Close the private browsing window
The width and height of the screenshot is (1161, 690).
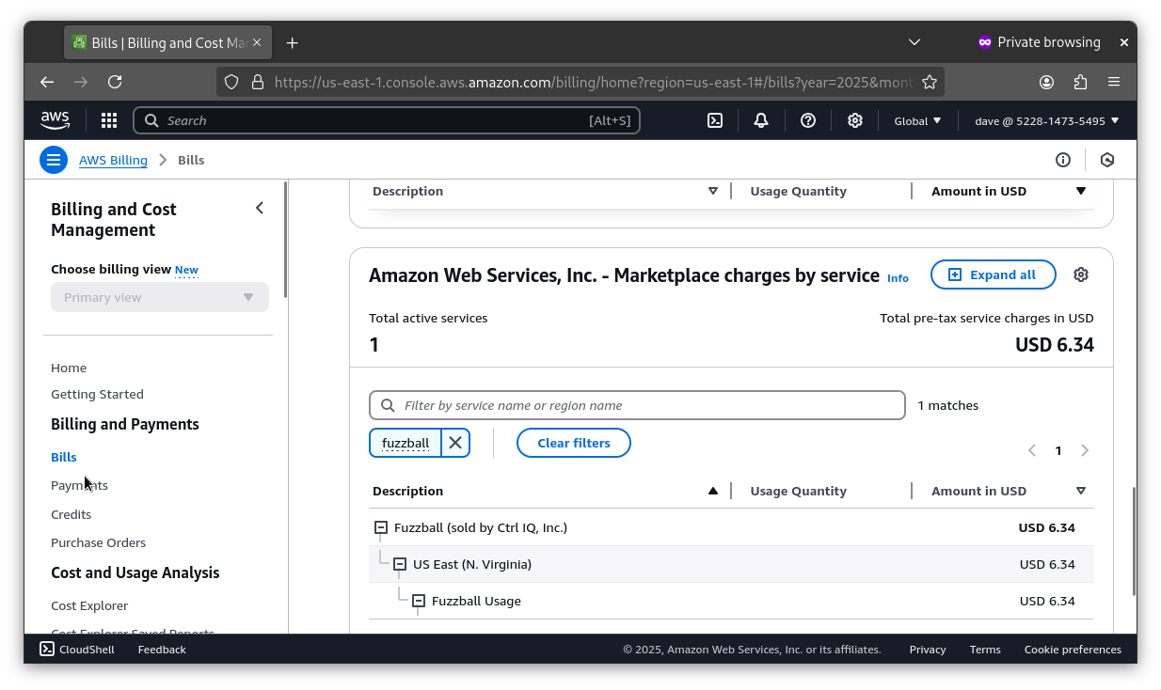tap(1123, 42)
